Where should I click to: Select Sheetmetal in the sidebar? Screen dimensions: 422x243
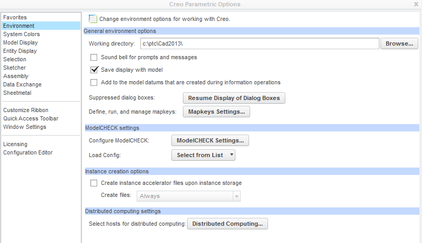pos(17,93)
